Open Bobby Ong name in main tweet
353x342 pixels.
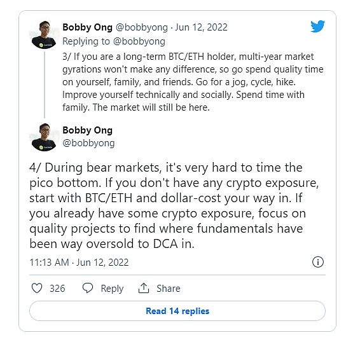pos(87,130)
